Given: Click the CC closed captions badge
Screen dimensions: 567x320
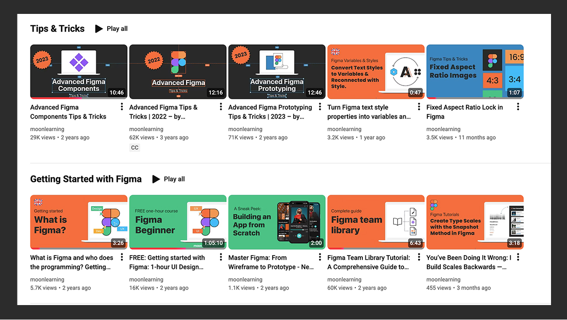Looking at the screenshot, I should coord(135,148).
